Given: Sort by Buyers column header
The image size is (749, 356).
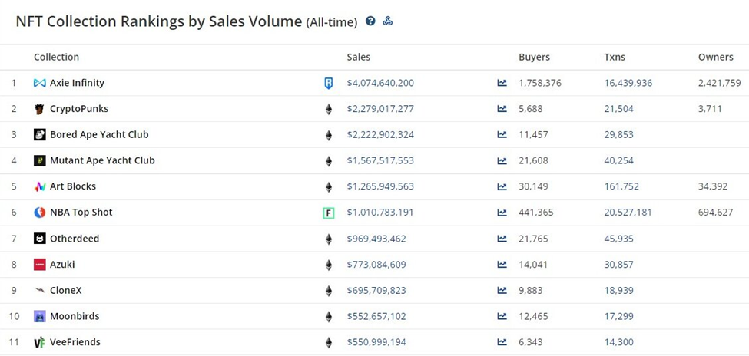Looking at the screenshot, I should pos(534,57).
